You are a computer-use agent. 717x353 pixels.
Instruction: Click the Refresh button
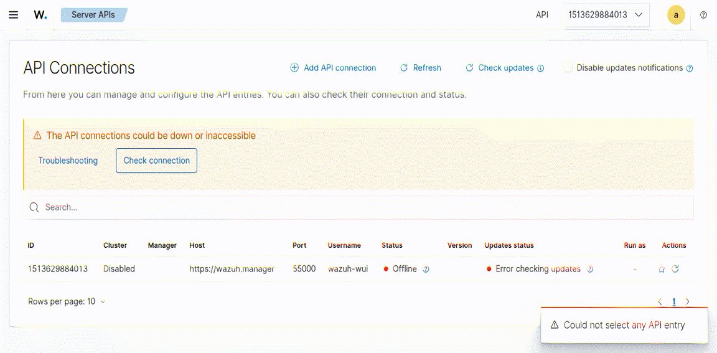click(421, 68)
